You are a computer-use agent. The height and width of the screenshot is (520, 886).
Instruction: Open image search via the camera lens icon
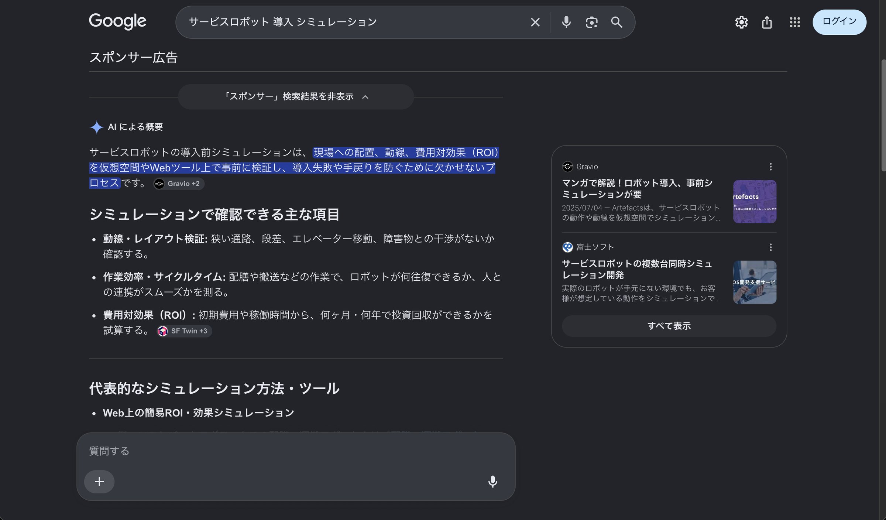coord(591,22)
